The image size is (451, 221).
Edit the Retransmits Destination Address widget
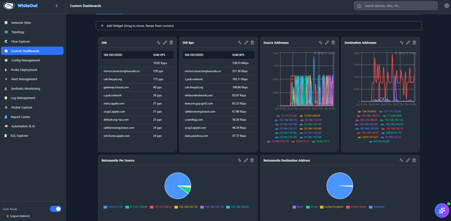[x=408, y=160]
